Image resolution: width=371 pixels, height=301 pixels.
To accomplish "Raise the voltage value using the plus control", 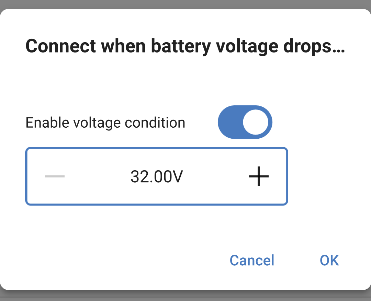I will point(258,176).
